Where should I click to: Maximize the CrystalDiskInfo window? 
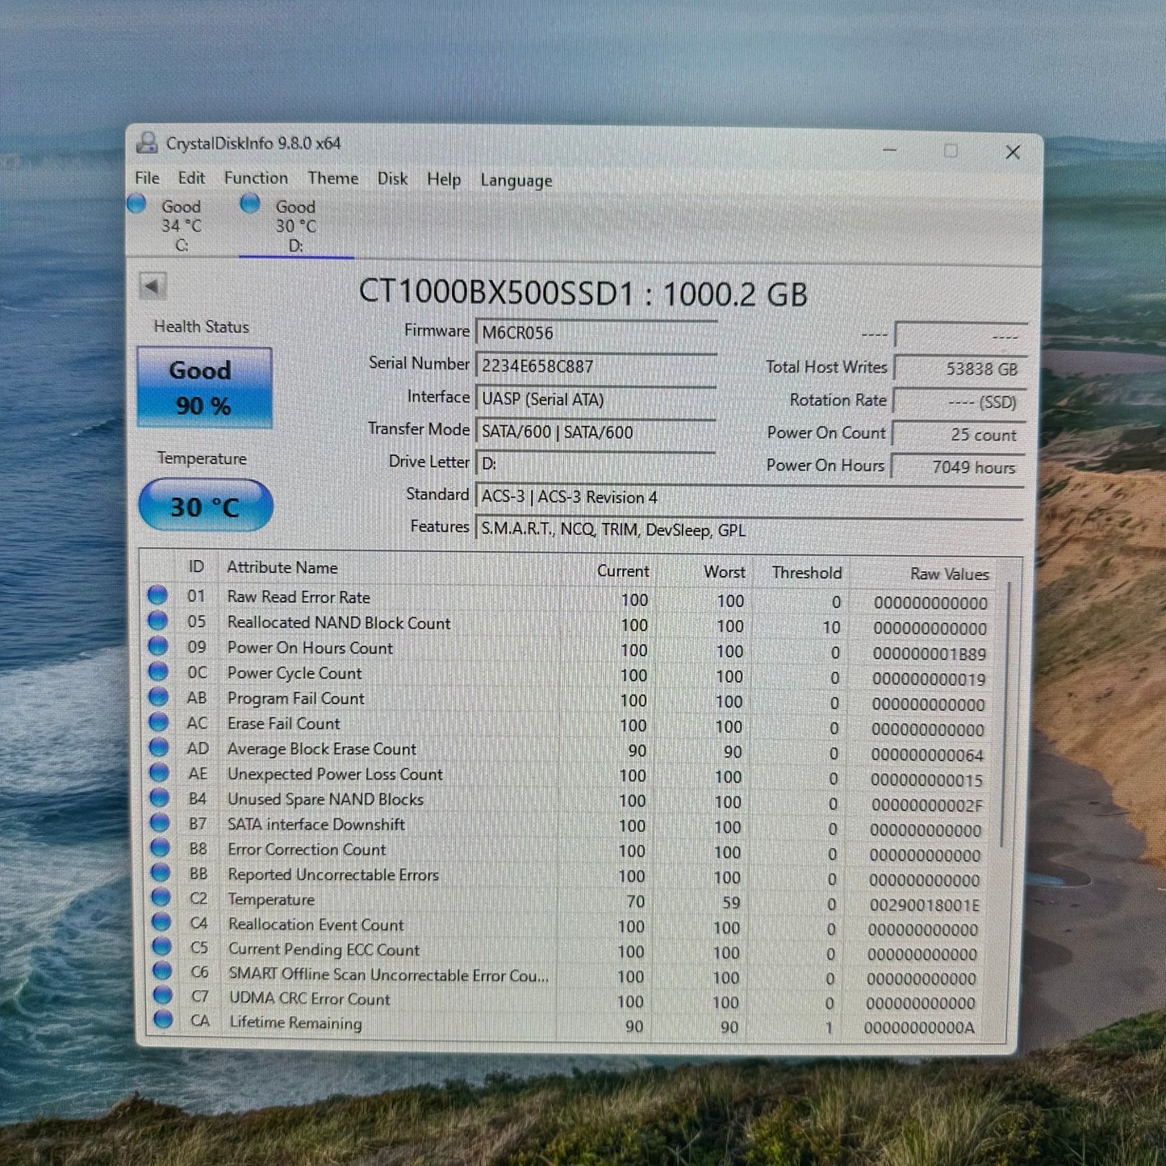(951, 151)
